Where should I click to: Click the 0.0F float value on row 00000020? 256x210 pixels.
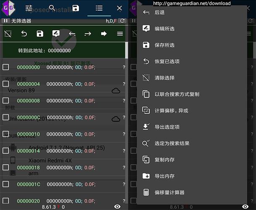tap(90, 201)
